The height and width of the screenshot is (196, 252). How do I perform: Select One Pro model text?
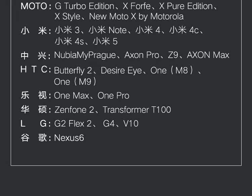(x=113, y=96)
